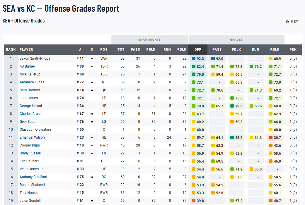Sort by PASS under Snap Counts
Viewport: 305px width, 205px height.
coord(135,49)
